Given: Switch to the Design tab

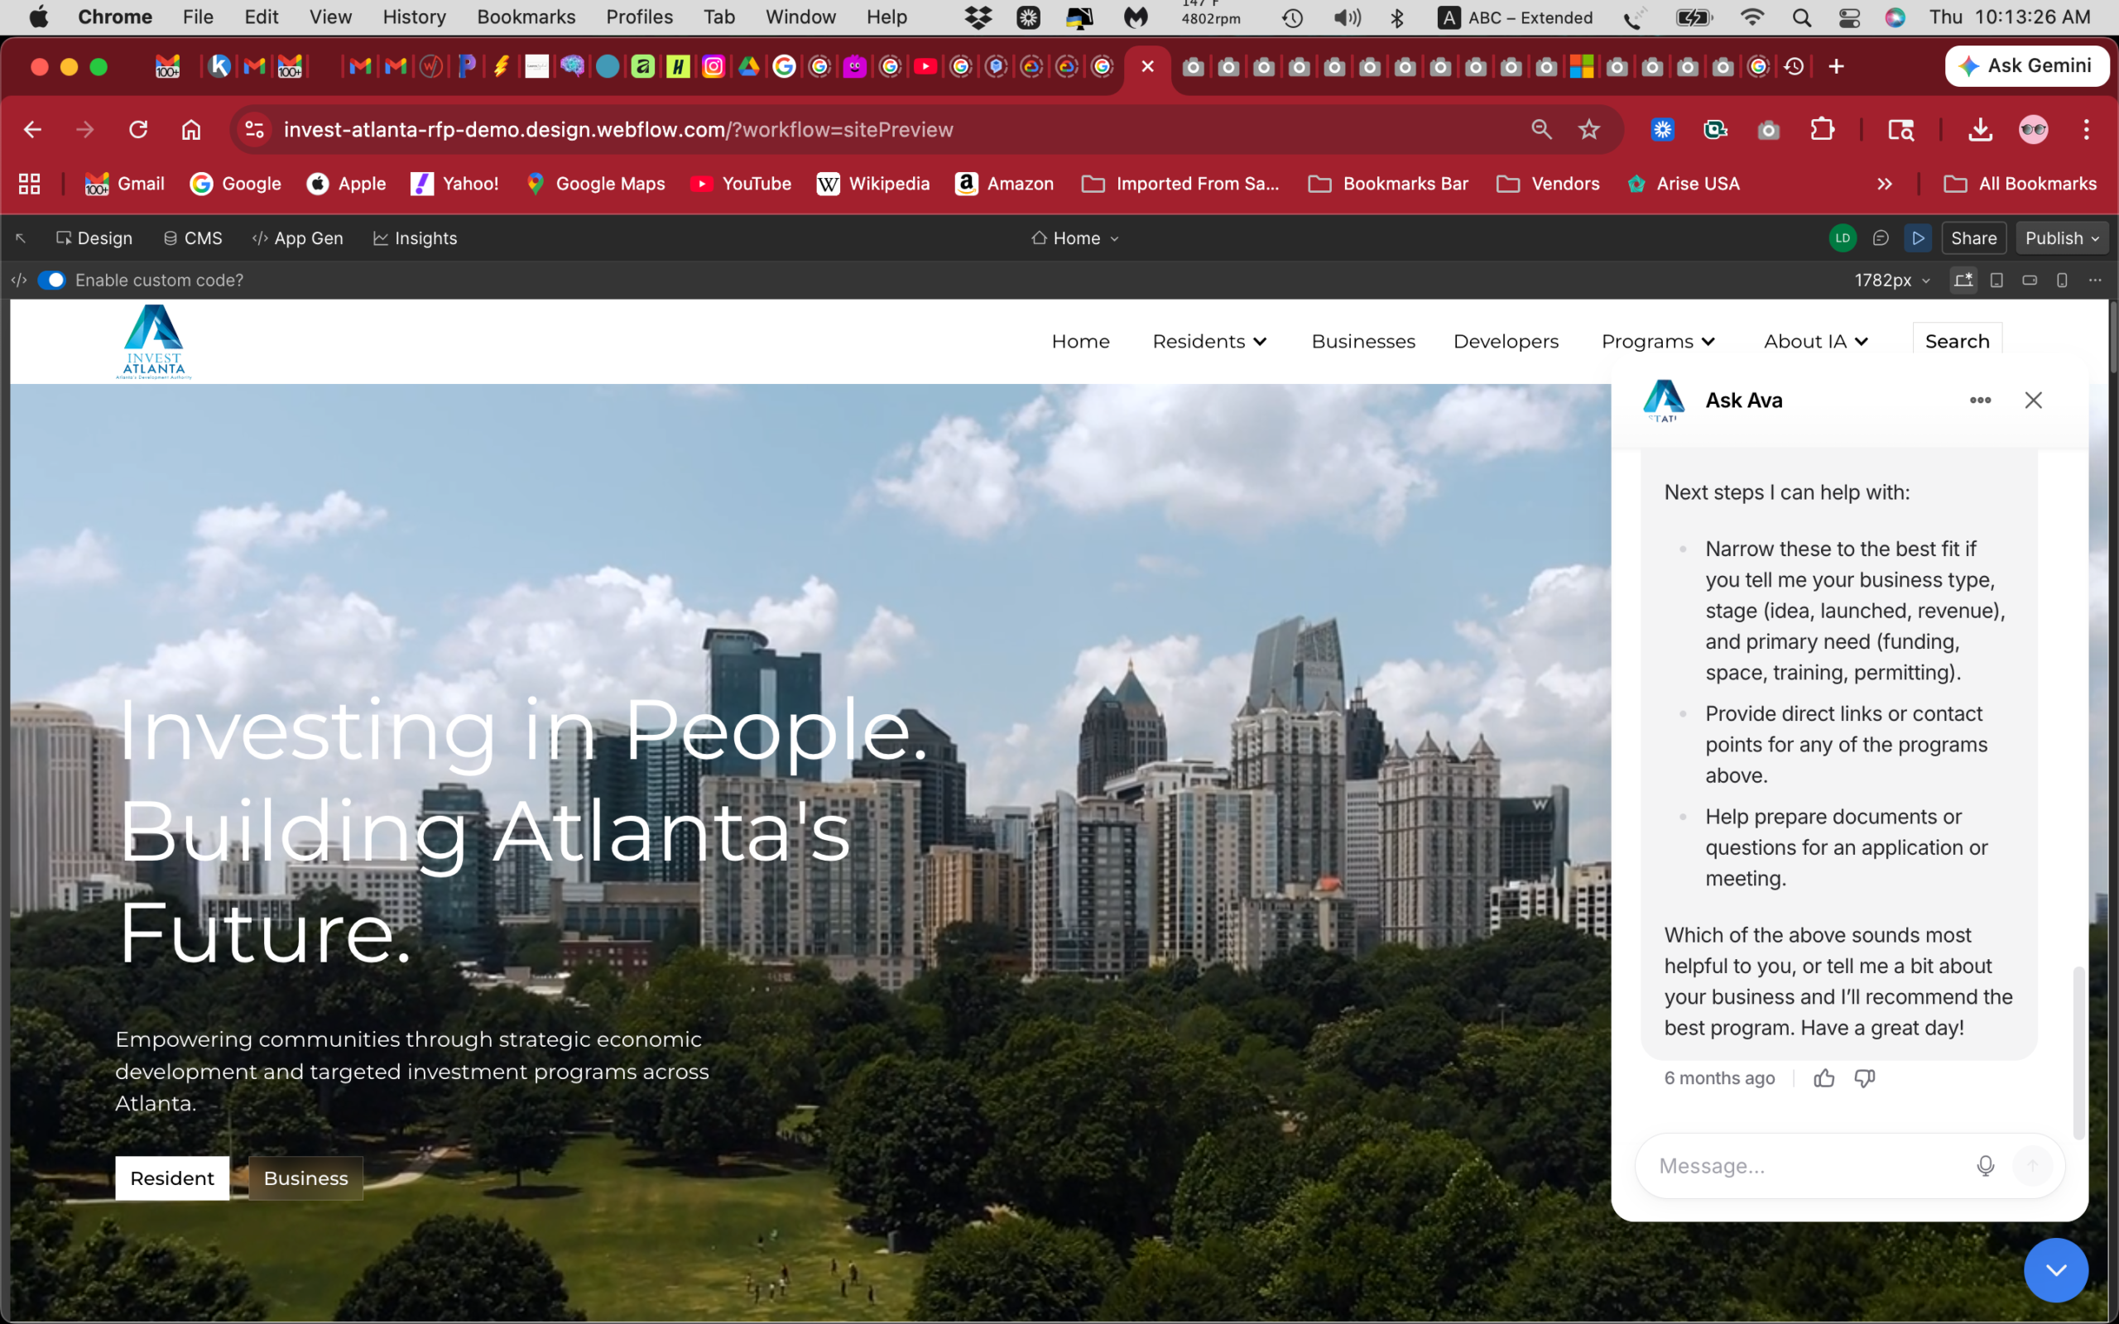Looking at the screenshot, I should tap(94, 238).
